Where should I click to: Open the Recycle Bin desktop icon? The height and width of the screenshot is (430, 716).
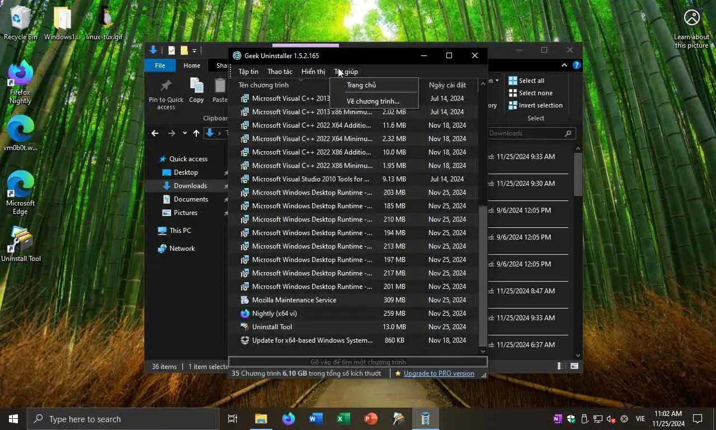coord(21,24)
